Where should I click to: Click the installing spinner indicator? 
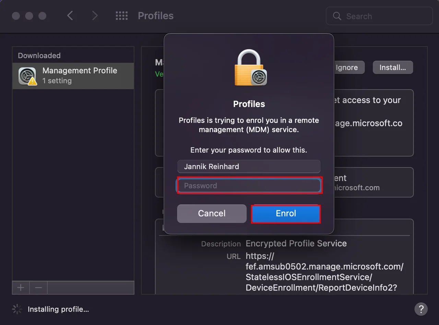tap(17, 309)
